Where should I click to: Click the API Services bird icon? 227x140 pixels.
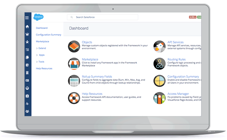pos(159,46)
